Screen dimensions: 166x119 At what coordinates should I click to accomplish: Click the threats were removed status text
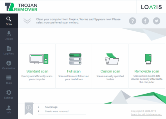coord(56,111)
